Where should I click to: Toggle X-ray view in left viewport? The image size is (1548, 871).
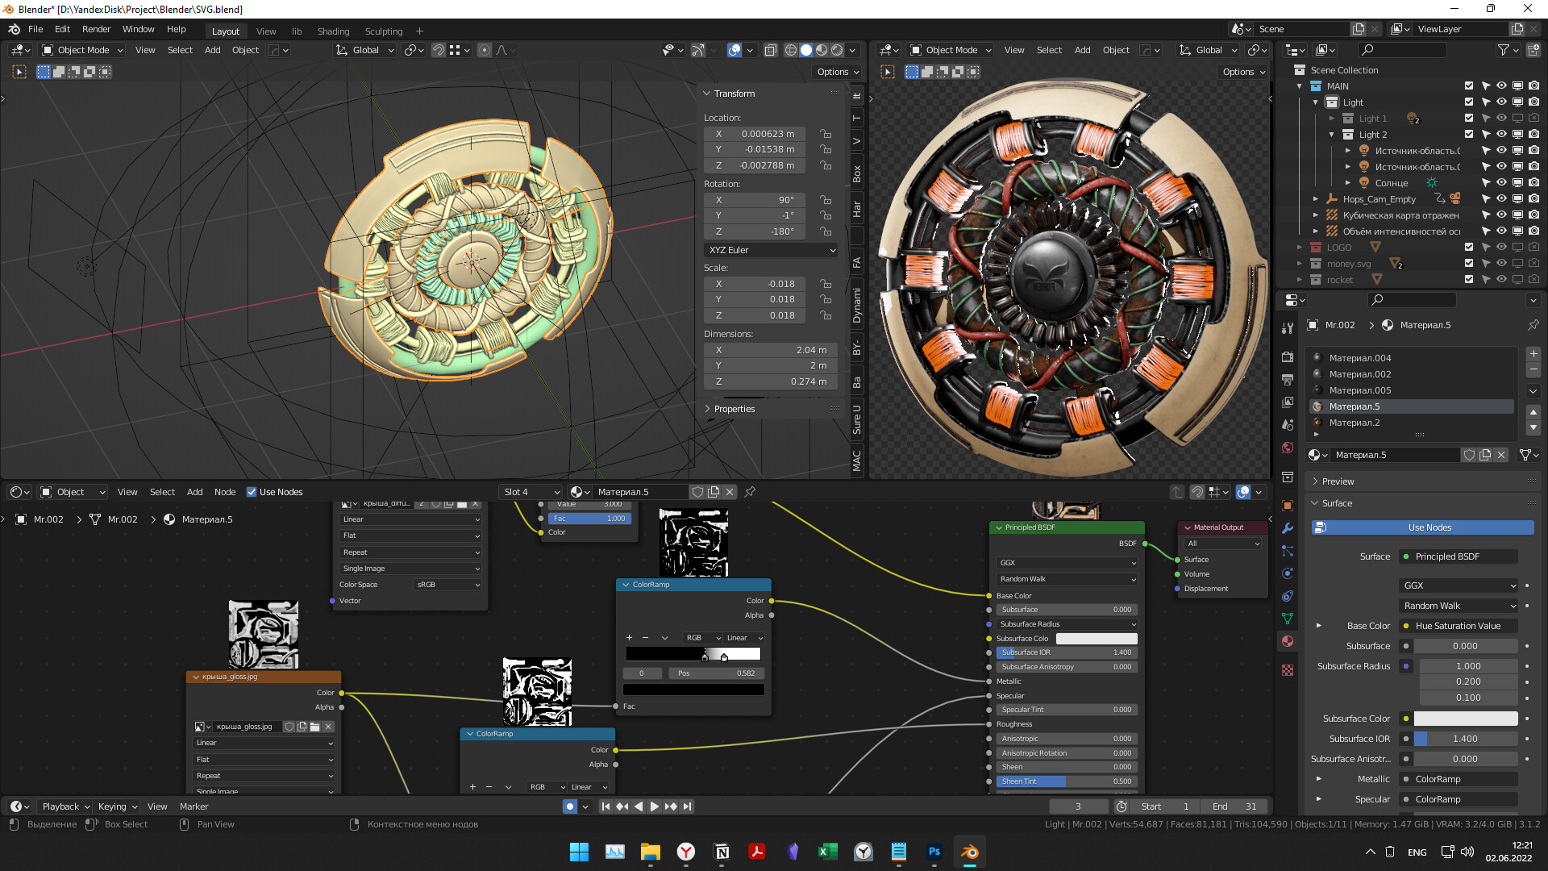coord(770,50)
